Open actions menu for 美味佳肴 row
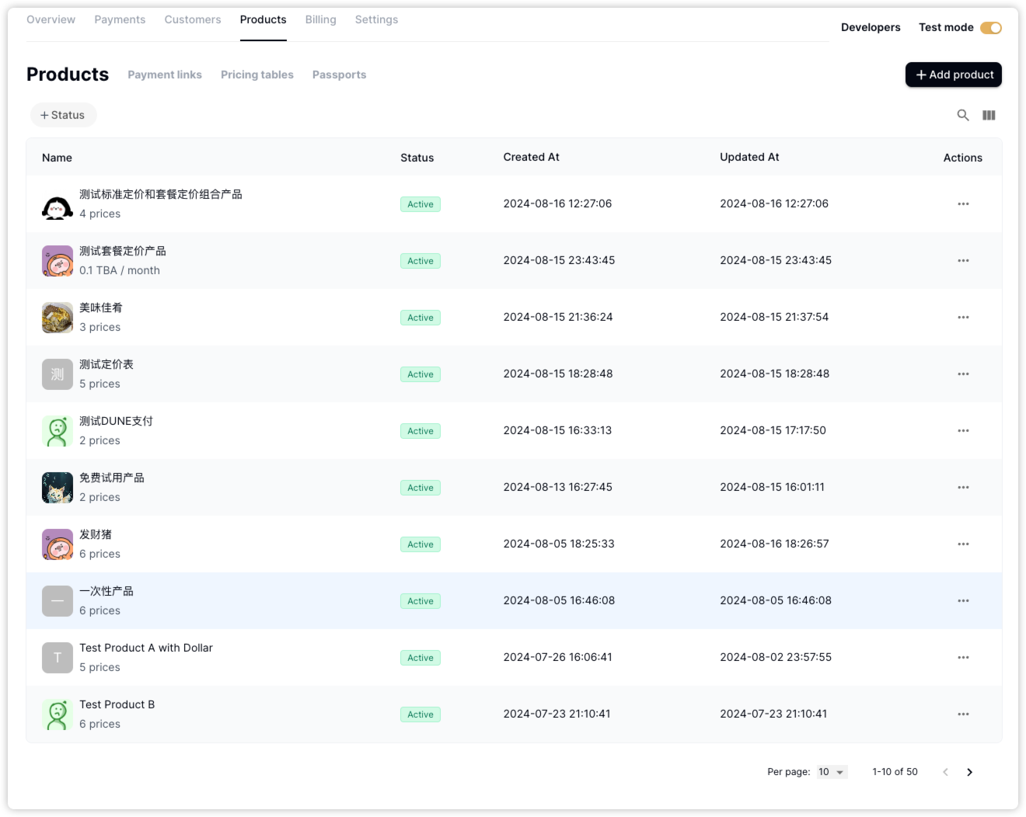1026x817 pixels. tap(963, 318)
